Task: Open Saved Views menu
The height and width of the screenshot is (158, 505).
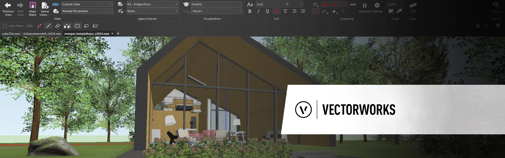Action: [x=45, y=8]
